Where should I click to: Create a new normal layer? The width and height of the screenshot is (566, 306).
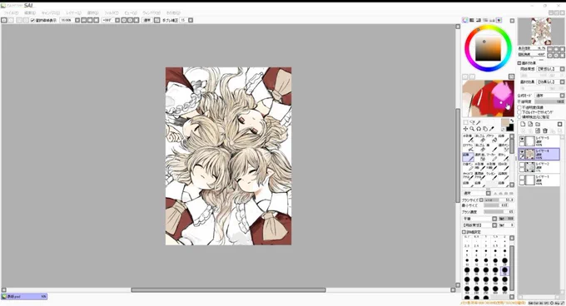click(523, 124)
